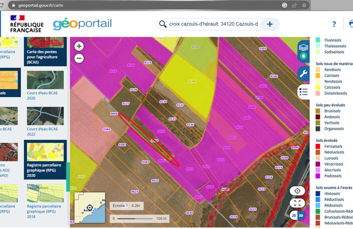Viewport: 353px width, 229px height.
Task: Click the search magnifier icon
Action: (x=162, y=24)
